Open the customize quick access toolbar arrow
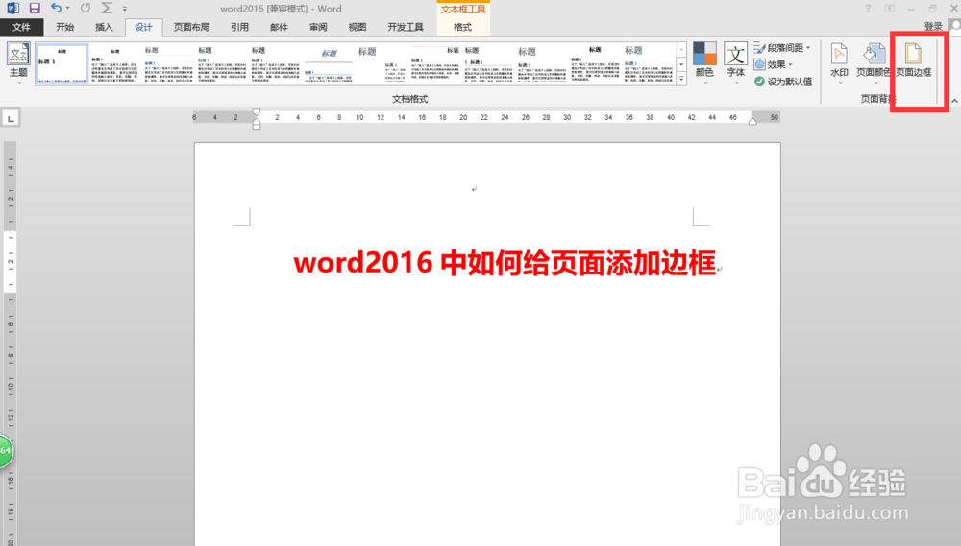Image resolution: width=961 pixels, height=546 pixels. pos(124,9)
